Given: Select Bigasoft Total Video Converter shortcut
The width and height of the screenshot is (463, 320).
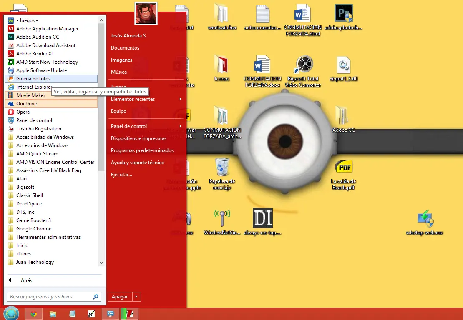Looking at the screenshot, I should click(x=304, y=72).
